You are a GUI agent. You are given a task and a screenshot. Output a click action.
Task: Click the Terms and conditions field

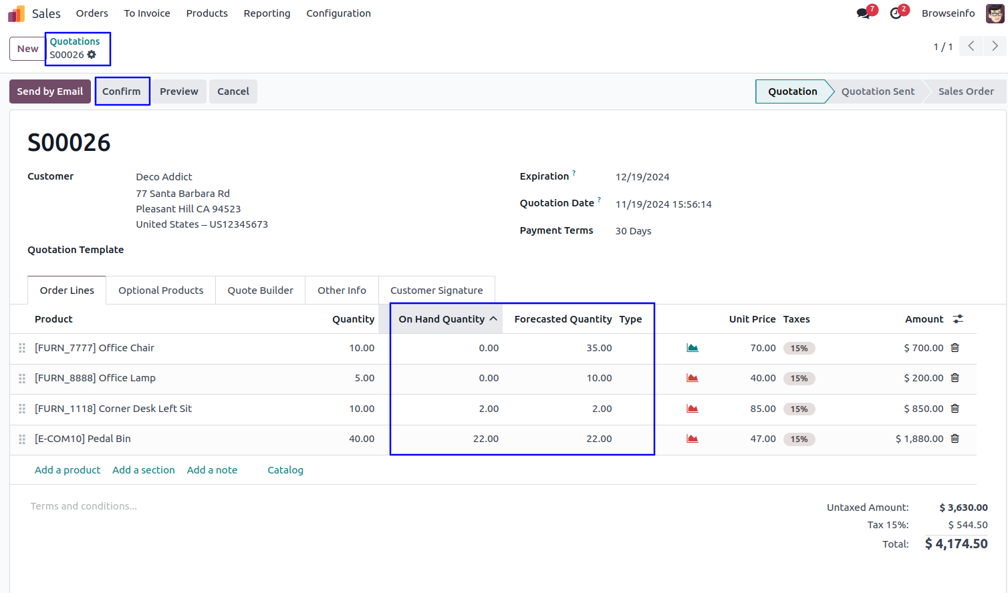click(x=84, y=506)
